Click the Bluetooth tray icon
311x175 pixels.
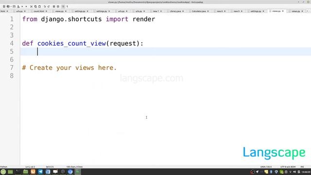pyautogui.click(x=271, y=172)
